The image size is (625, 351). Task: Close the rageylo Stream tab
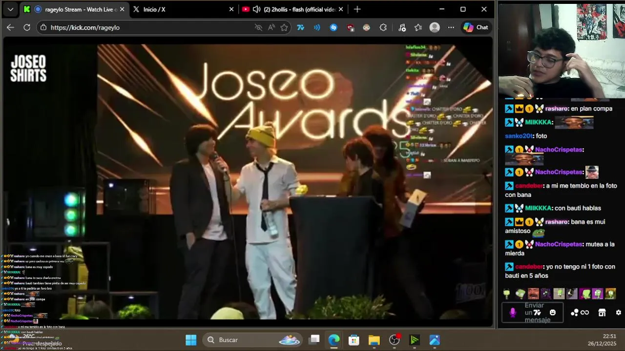pos(122,9)
